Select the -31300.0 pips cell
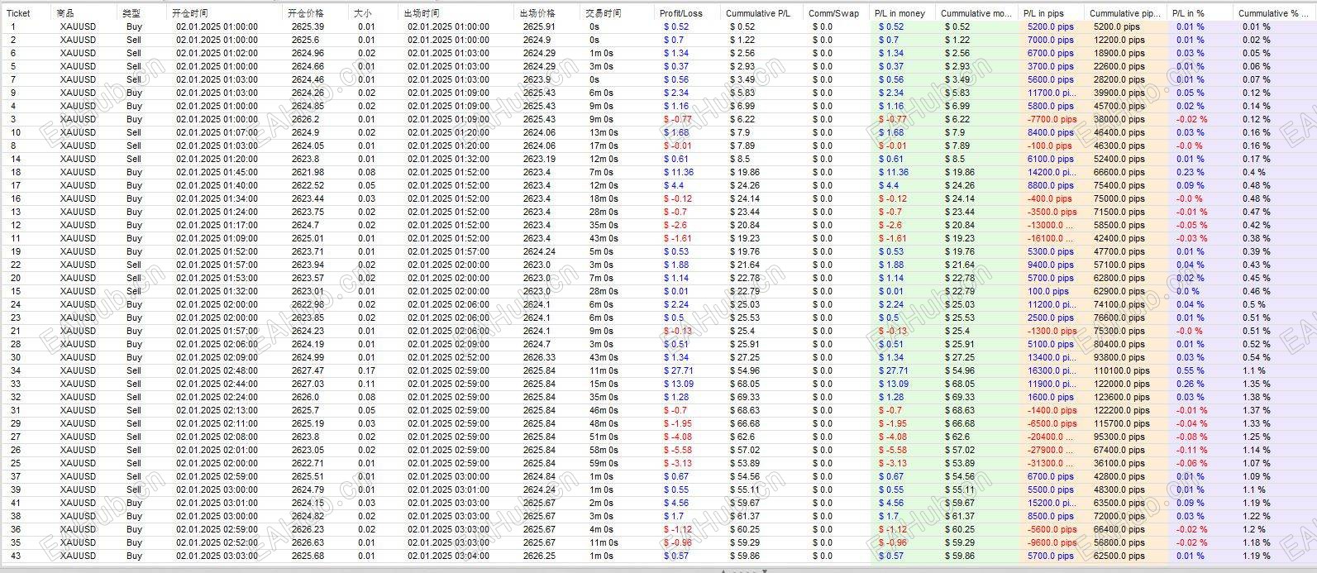 tap(1052, 463)
